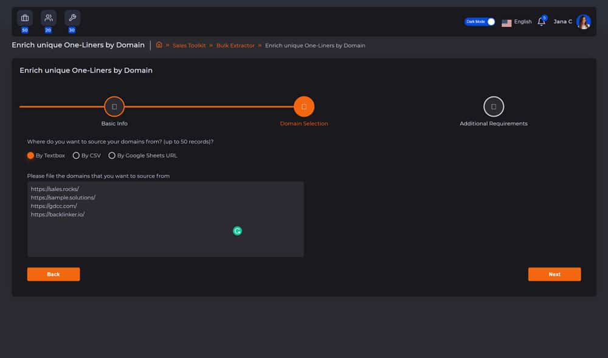Open the people contacts icon
This screenshot has height=358, width=608.
pyautogui.click(x=49, y=18)
